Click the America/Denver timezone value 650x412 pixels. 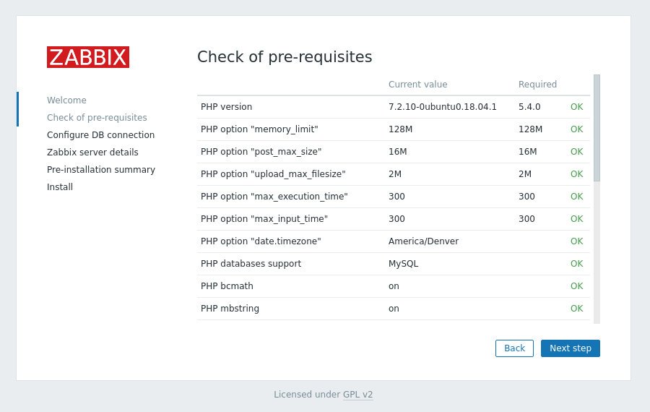(423, 241)
